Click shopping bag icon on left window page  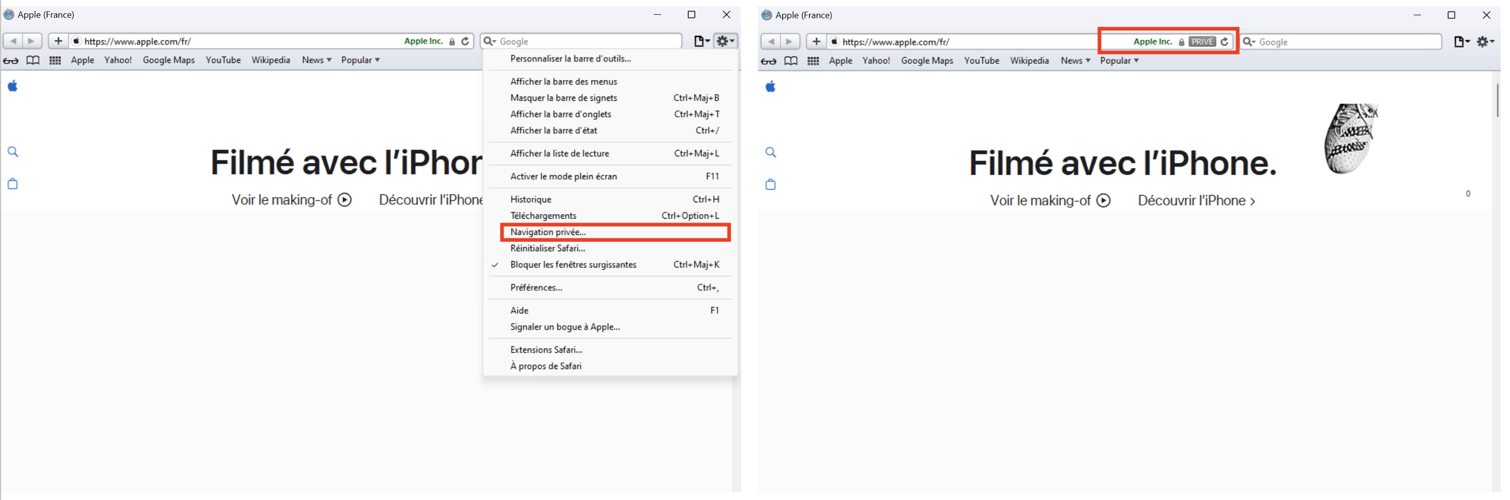pos(13,184)
